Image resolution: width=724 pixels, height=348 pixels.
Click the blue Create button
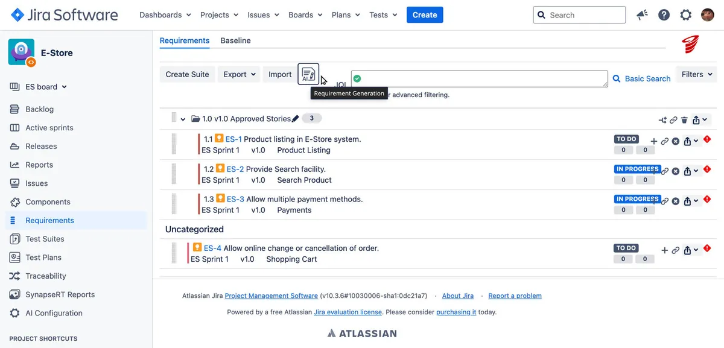click(x=425, y=15)
